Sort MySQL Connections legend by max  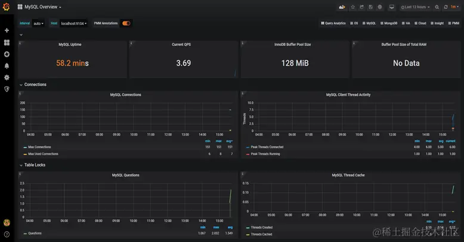pos(219,141)
